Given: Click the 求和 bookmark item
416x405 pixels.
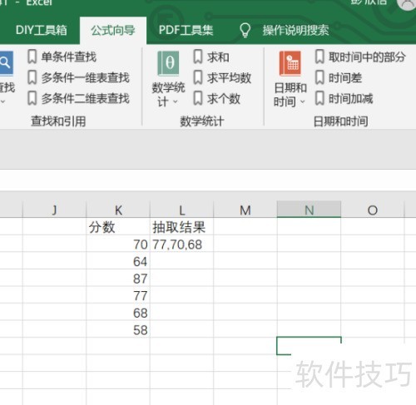Looking at the screenshot, I should pyautogui.click(x=211, y=57).
